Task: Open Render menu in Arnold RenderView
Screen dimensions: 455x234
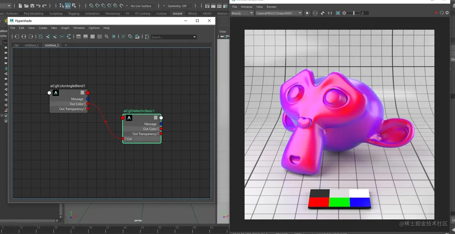Action: point(272,7)
